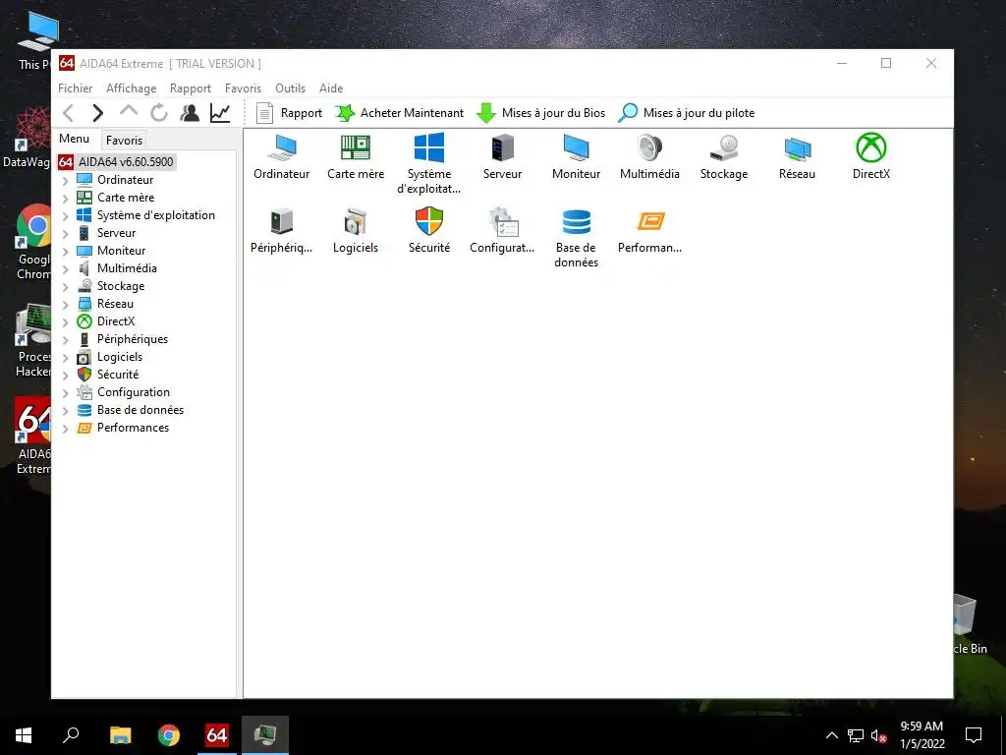This screenshot has height=755, width=1006.
Task: Click the muted volume tray icon
Action: [879, 735]
